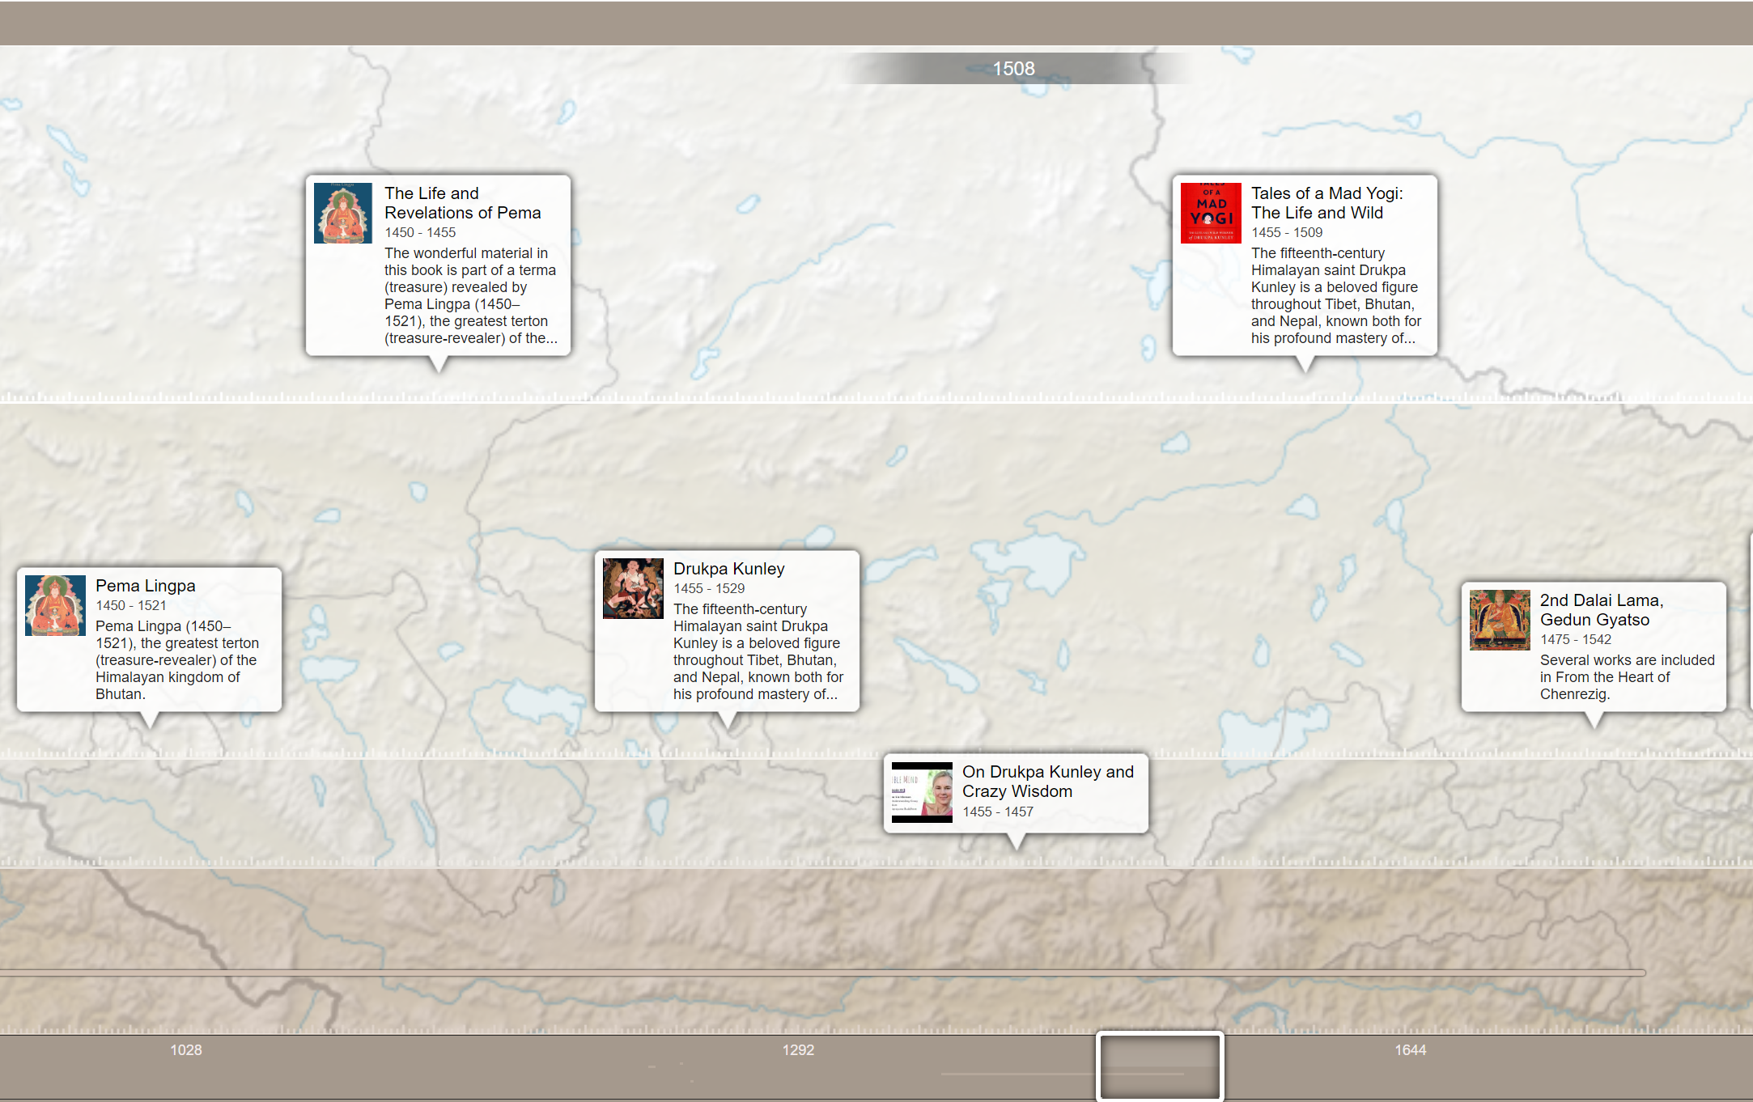Click On Drukpa Kunley and Crazy Wisdom title
Screen dimensions: 1753x1102
[1048, 782]
